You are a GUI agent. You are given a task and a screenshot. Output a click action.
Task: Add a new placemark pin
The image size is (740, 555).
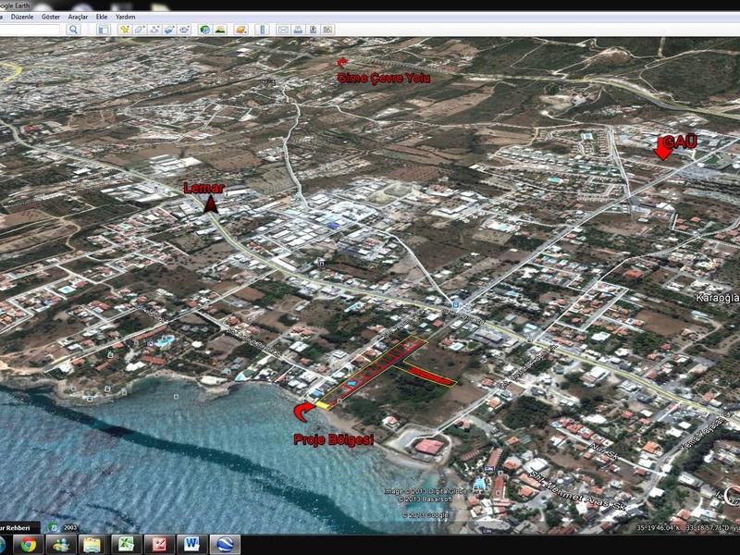(x=124, y=30)
